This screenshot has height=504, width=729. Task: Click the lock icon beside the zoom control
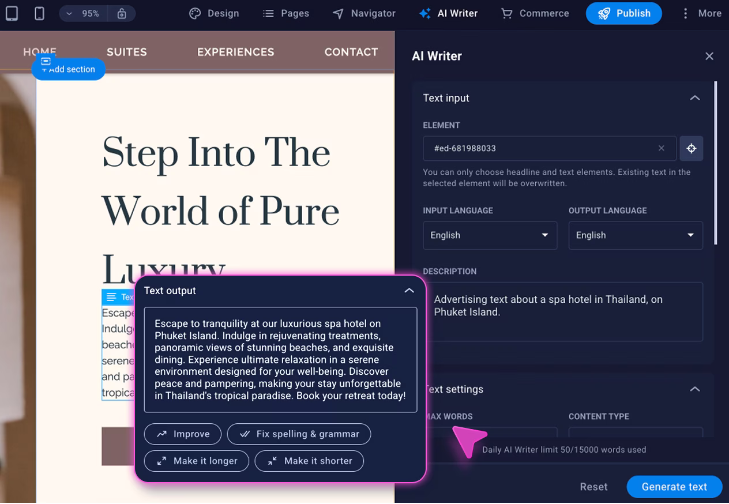(122, 13)
